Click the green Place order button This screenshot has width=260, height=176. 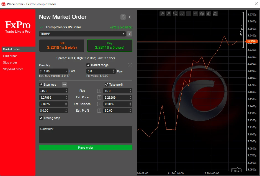tap(86, 147)
